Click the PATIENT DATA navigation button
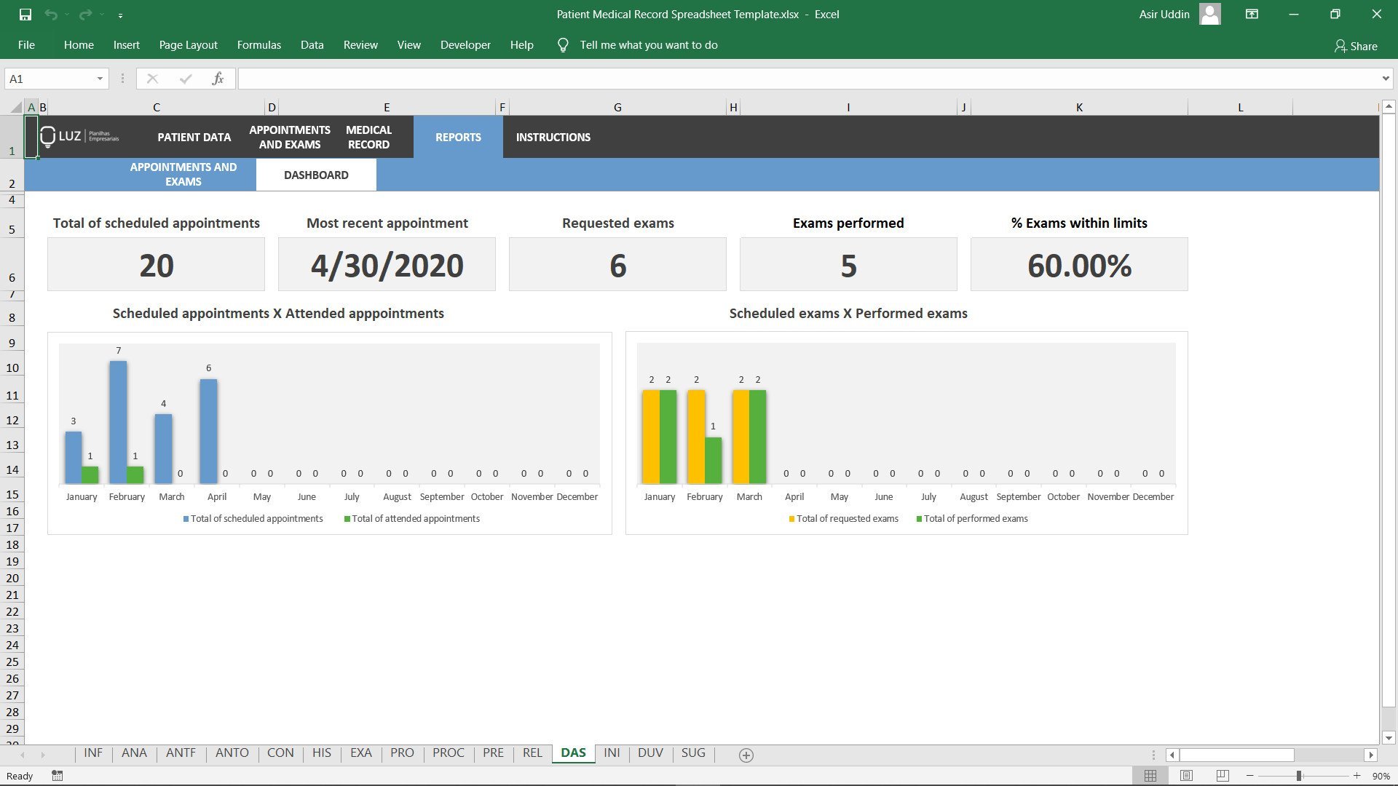Viewport: 1398px width, 786px height. (x=194, y=137)
